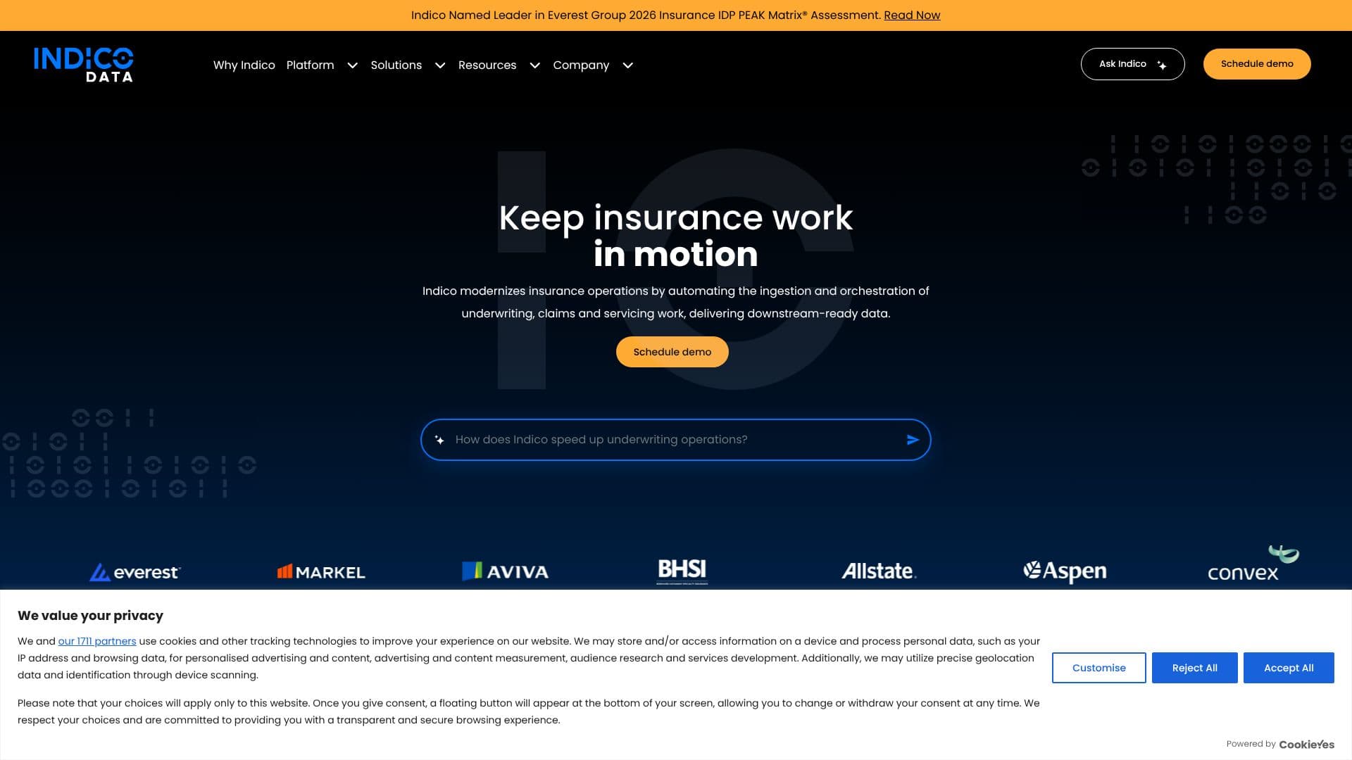Viewport: 1352px width, 760px height.
Task: Open the Company nav item
Action: (x=581, y=65)
